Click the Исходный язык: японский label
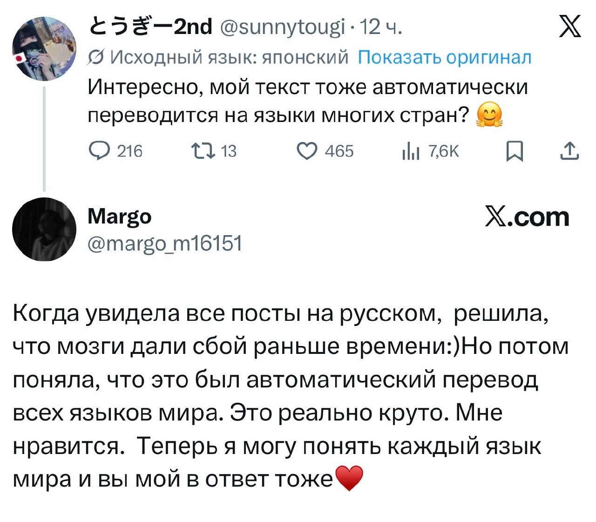The height and width of the screenshot is (522, 596). [229, 57]
